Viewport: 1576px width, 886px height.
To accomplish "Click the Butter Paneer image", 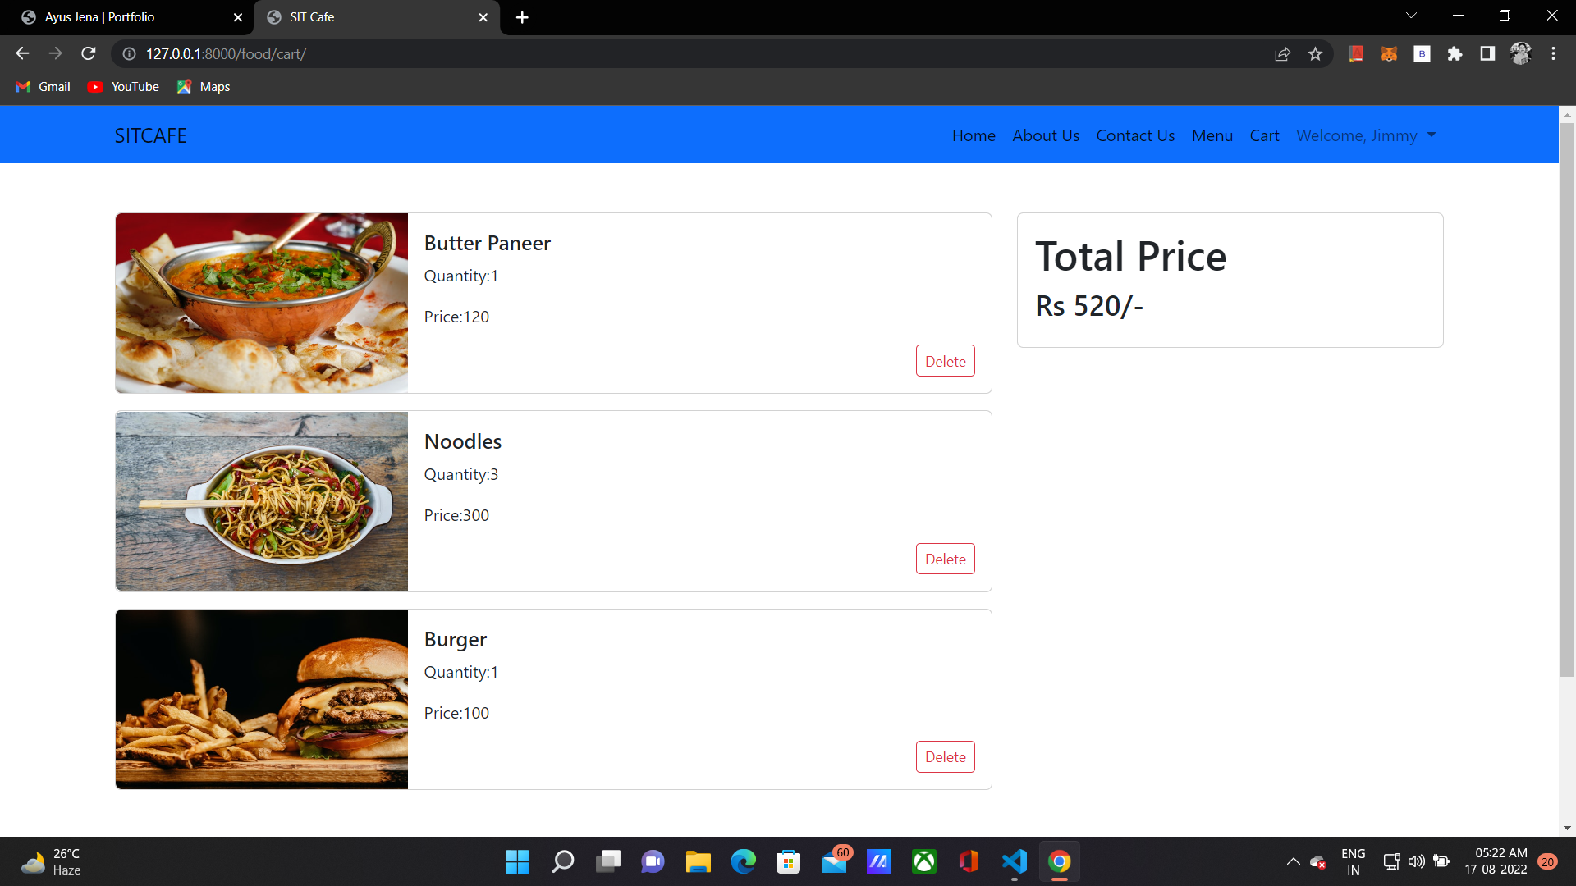I will [x=262, y=303].
